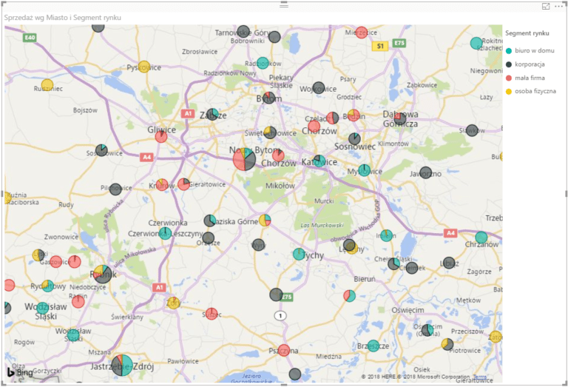Click the big pie marker near Chorzów

tap(244, 158)
